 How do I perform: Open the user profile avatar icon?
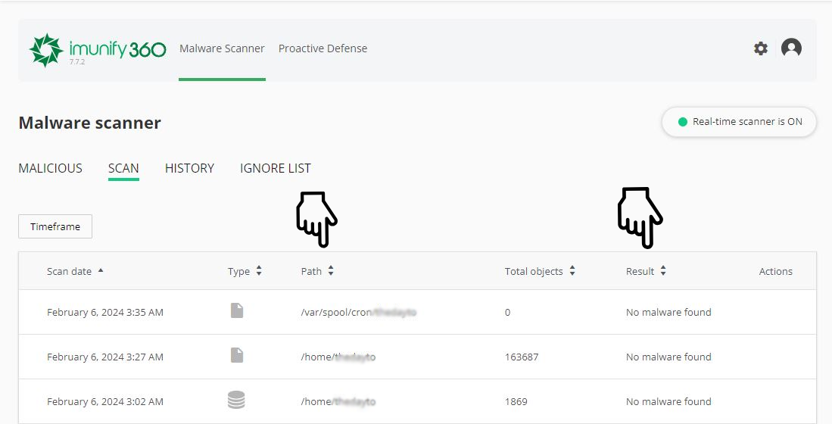[x=791, y=48]
